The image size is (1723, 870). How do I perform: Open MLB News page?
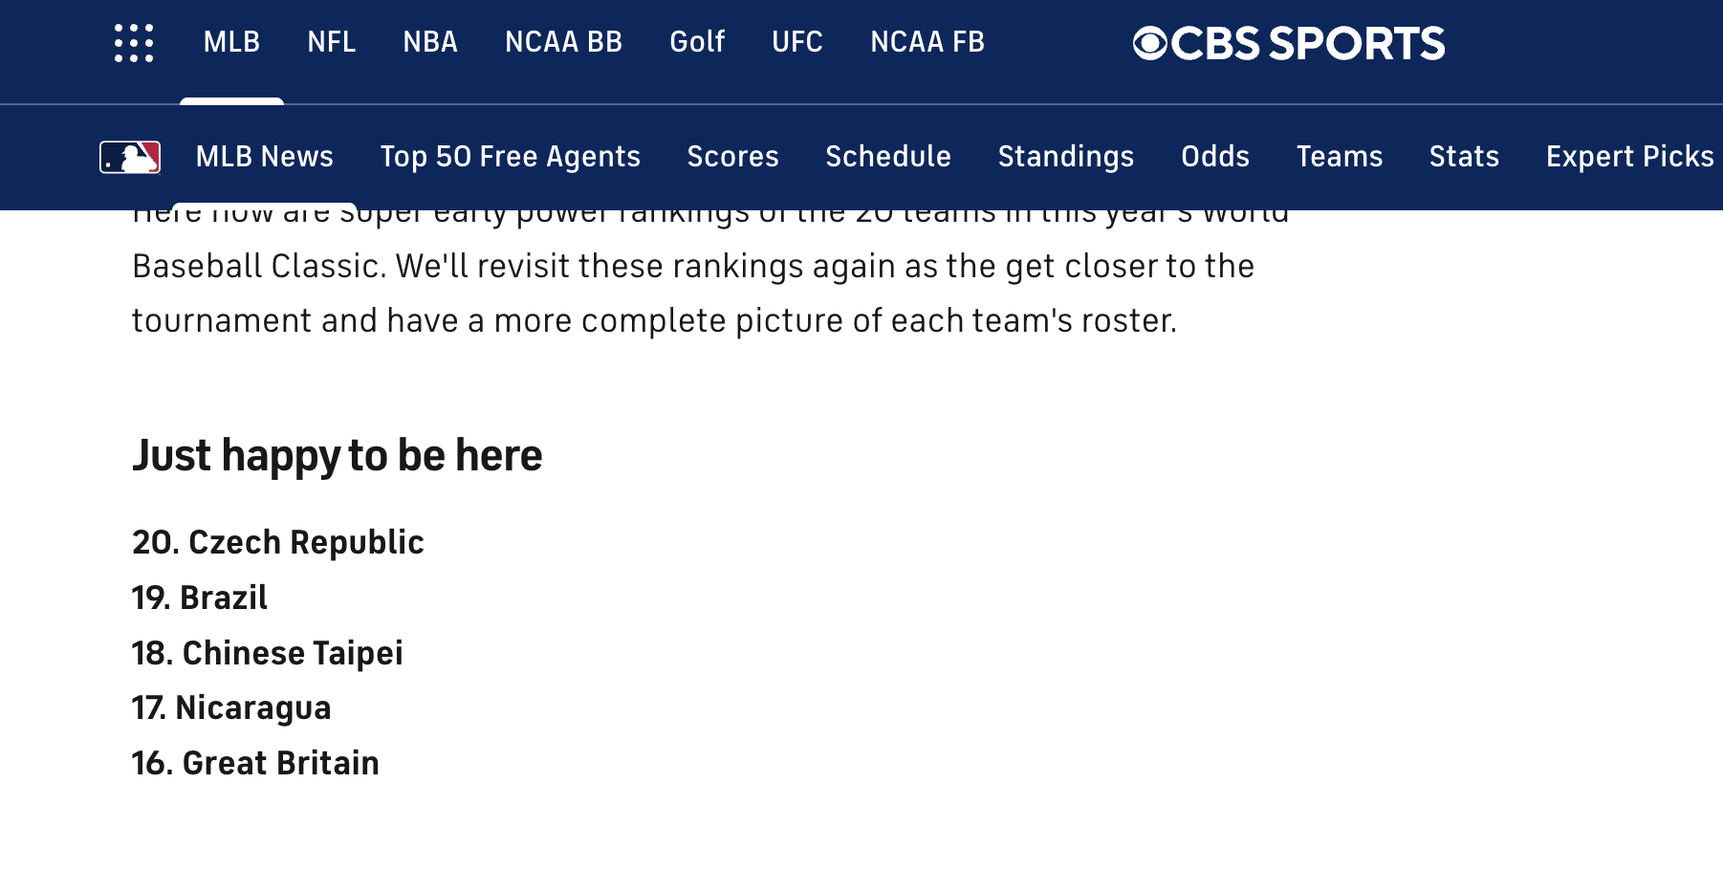click(x=265, y=157)
